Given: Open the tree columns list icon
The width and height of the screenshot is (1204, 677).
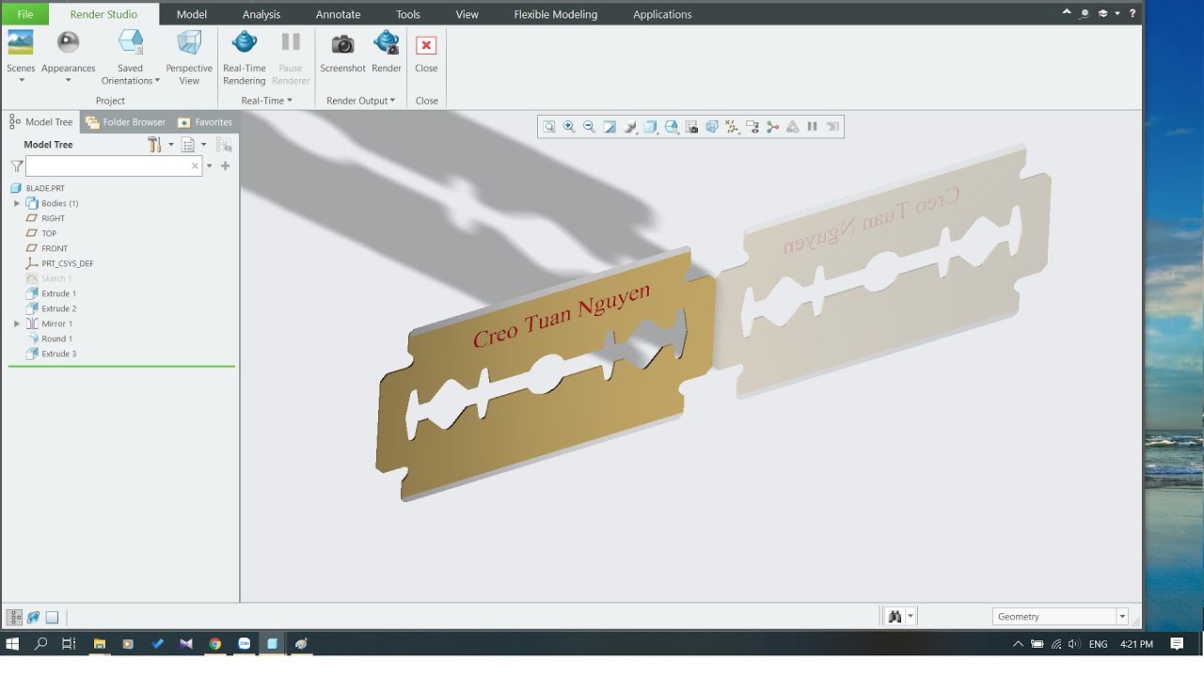Looking at the screenshot, I should coord(188,145).
